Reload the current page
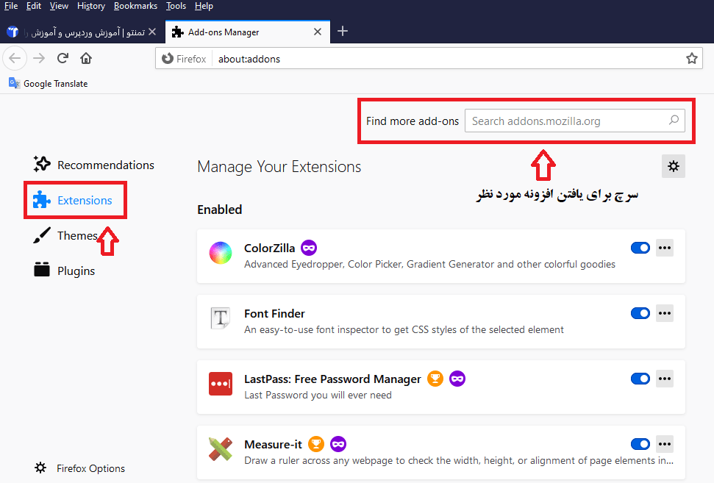This screenshot has width=714, height=483. click(63, 58)
